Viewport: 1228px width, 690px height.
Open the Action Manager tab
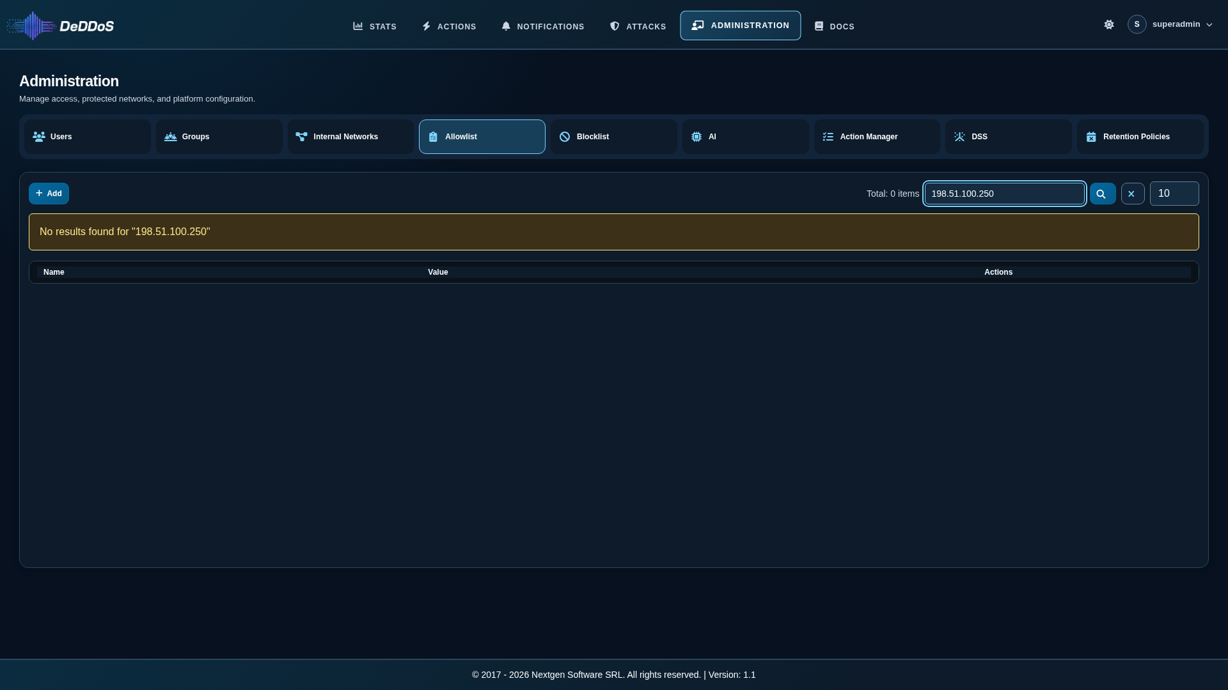[877, 137]
